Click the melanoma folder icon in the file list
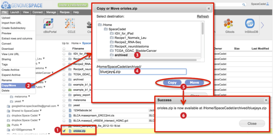The width and height of the screenshot is (273, 137). point(70,100)
